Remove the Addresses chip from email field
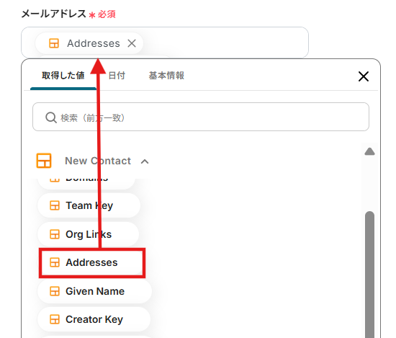Image resolution: width=396 pixels, height=338 pixels. coord(132,43)
